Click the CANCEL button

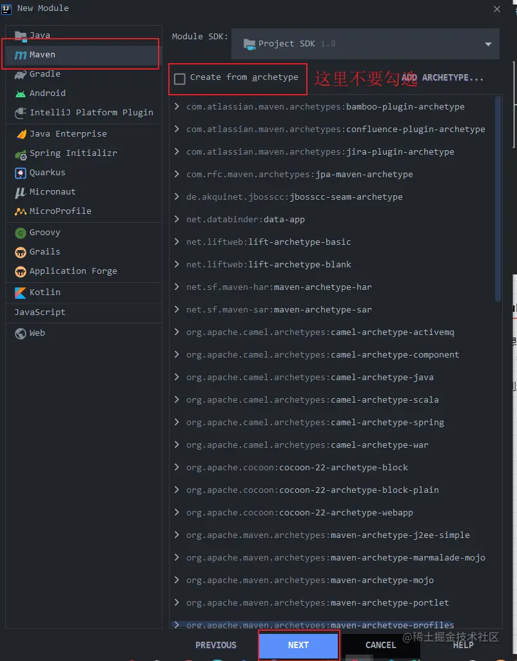point(380,645)
